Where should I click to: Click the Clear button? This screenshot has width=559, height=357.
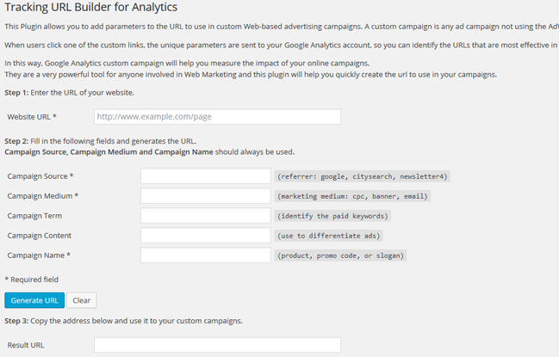click(82, 300)
